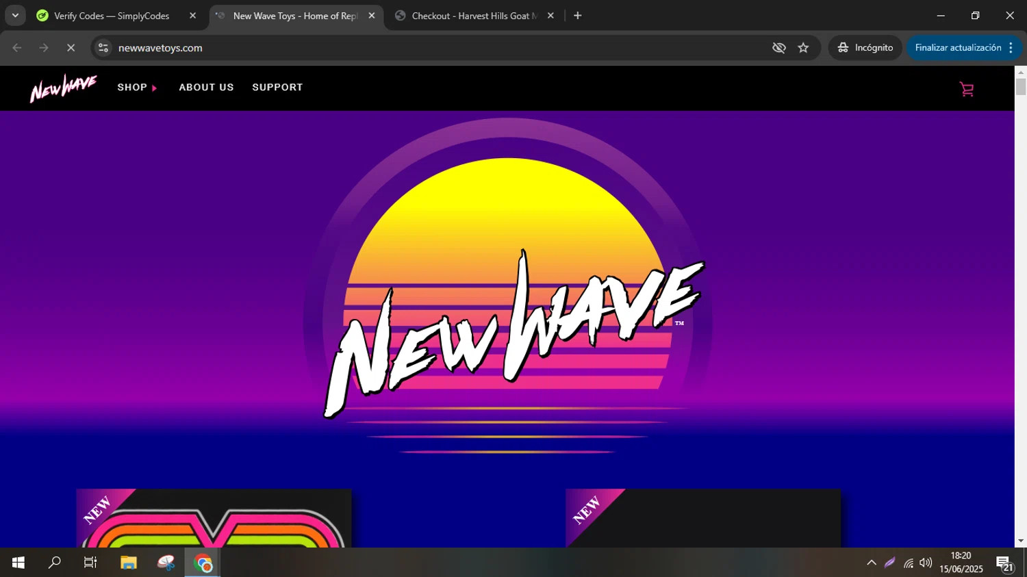Open the left NEW product card
The height and width of the screenshot is (577, 1027).
point(214,518)
